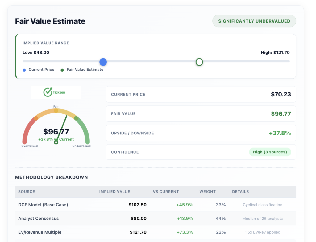Click the Methodology Breakdown heading
The height and width of the screenshot is (242, 316).
pos(52,177)
